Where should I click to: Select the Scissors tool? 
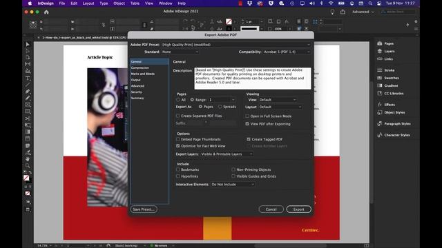point(28,118)
